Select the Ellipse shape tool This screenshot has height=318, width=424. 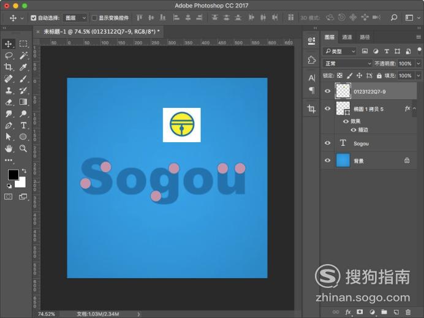click(x=23, y=137)
